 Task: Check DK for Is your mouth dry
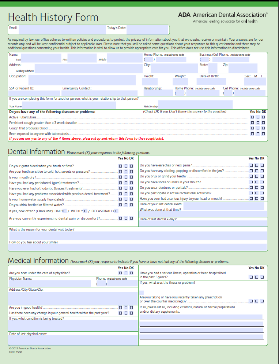pyautogui.click(x=132, y=177)
